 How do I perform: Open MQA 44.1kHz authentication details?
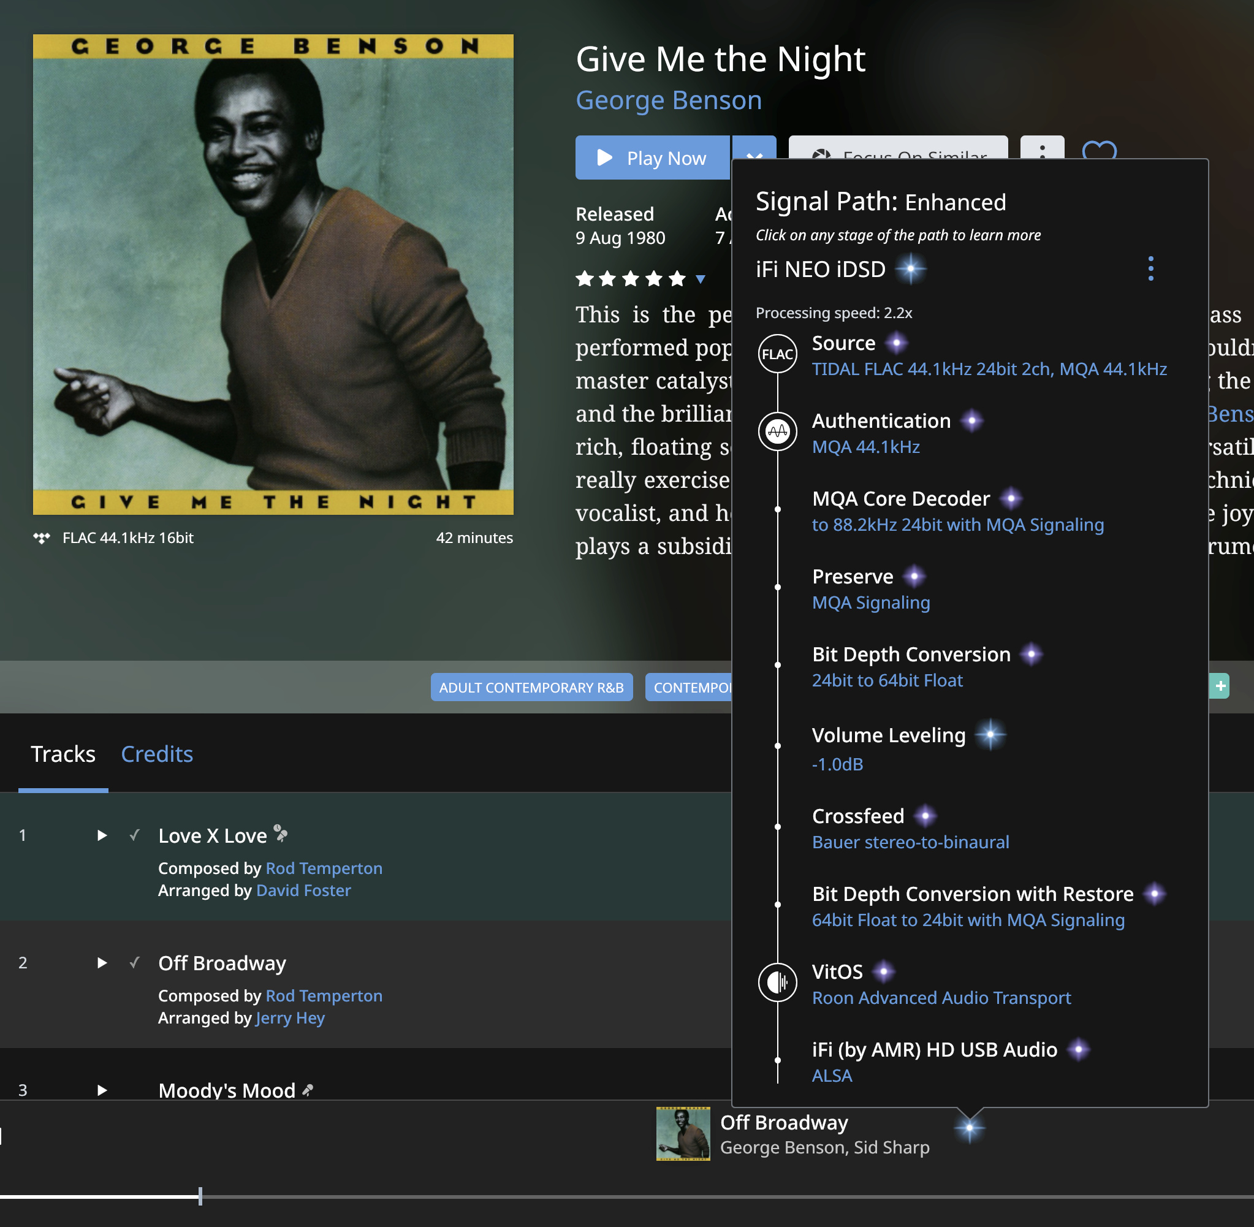(x=865, y=447)
